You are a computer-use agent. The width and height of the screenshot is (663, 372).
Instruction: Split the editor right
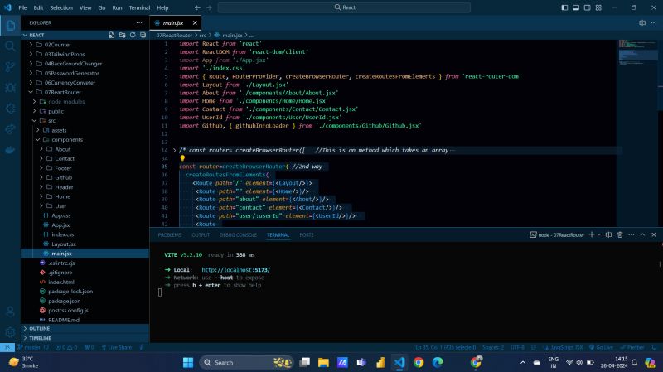(x=642, y=23)
